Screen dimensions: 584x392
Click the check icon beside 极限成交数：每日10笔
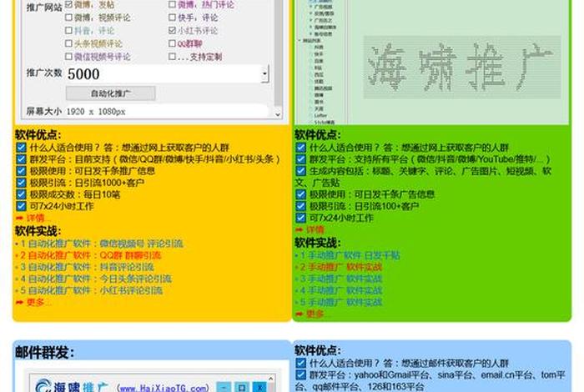coord(21,194)
